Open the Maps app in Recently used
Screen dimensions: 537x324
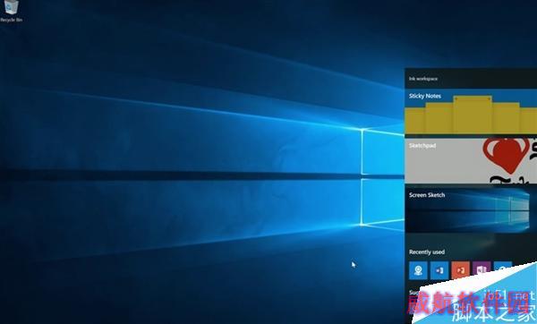click(418, 270)
